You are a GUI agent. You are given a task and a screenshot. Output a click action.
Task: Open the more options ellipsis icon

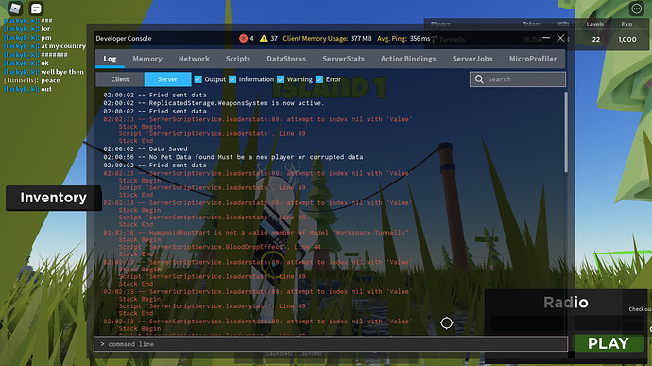coord(636,9)
